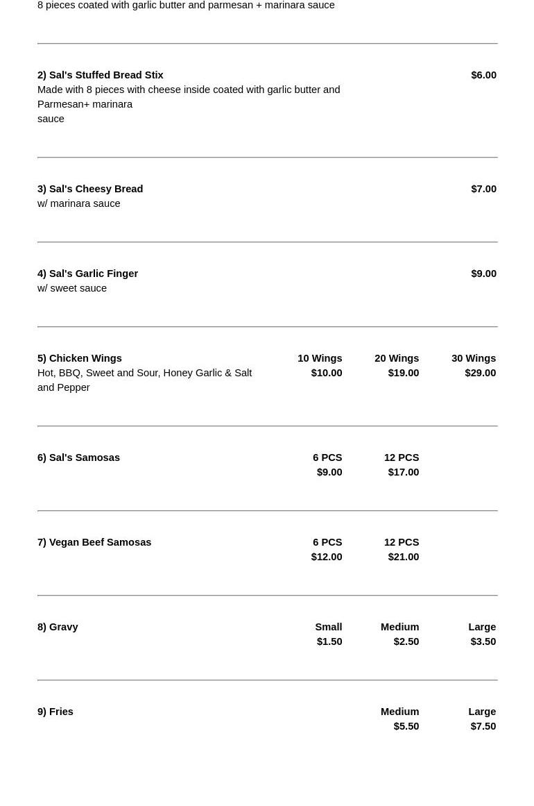534x806 pixels.
Task: Select the 30 Wings size option
Action: click(x=474, y=366)
